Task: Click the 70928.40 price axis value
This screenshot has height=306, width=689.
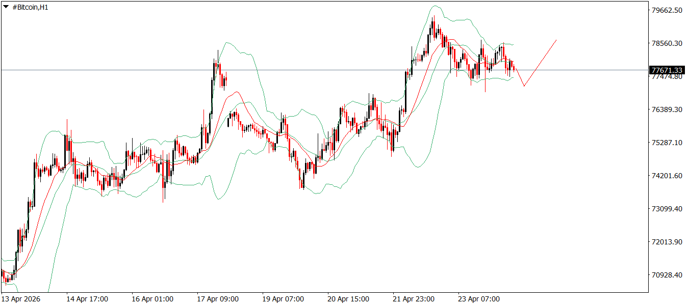Action: [667, 275]
